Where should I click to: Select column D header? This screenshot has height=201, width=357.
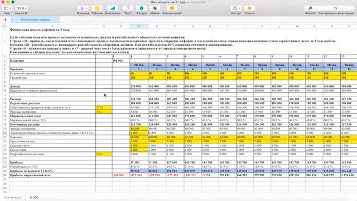pyautogui.click(x=139, y=26)
